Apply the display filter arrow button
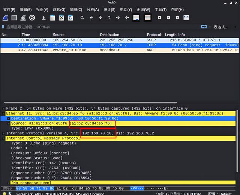The image size is (240, 195). click(204, 27)
